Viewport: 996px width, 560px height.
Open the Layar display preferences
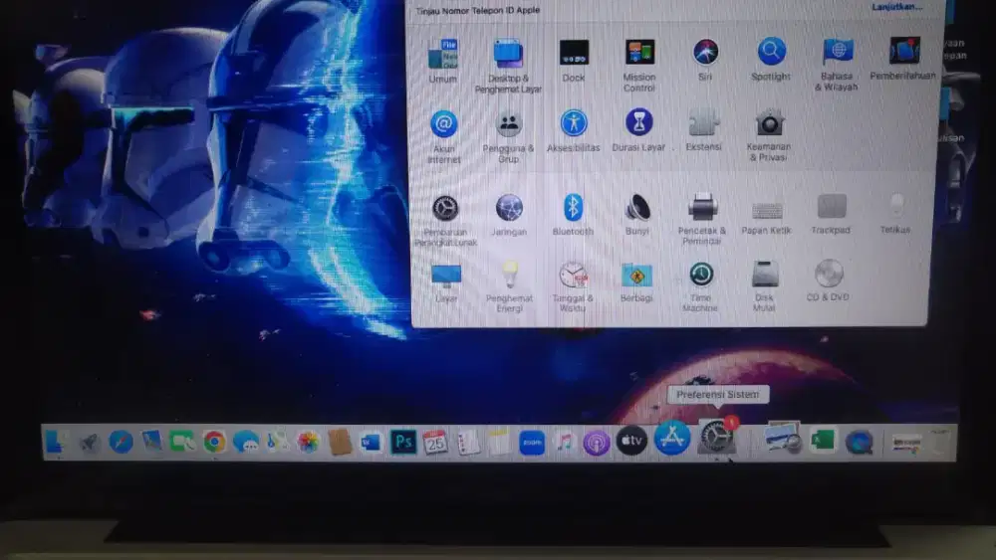click(446, 276)
